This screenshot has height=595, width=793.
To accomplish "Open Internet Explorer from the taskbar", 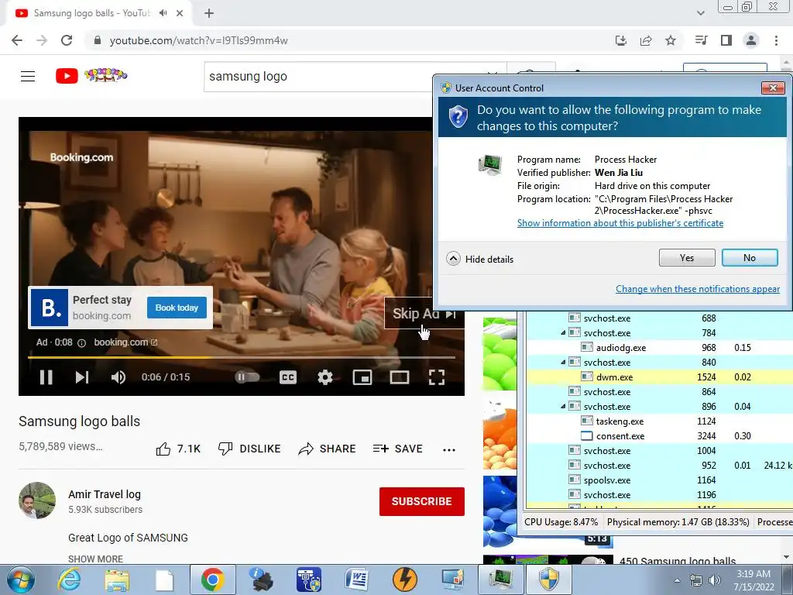I will point(69,580).
